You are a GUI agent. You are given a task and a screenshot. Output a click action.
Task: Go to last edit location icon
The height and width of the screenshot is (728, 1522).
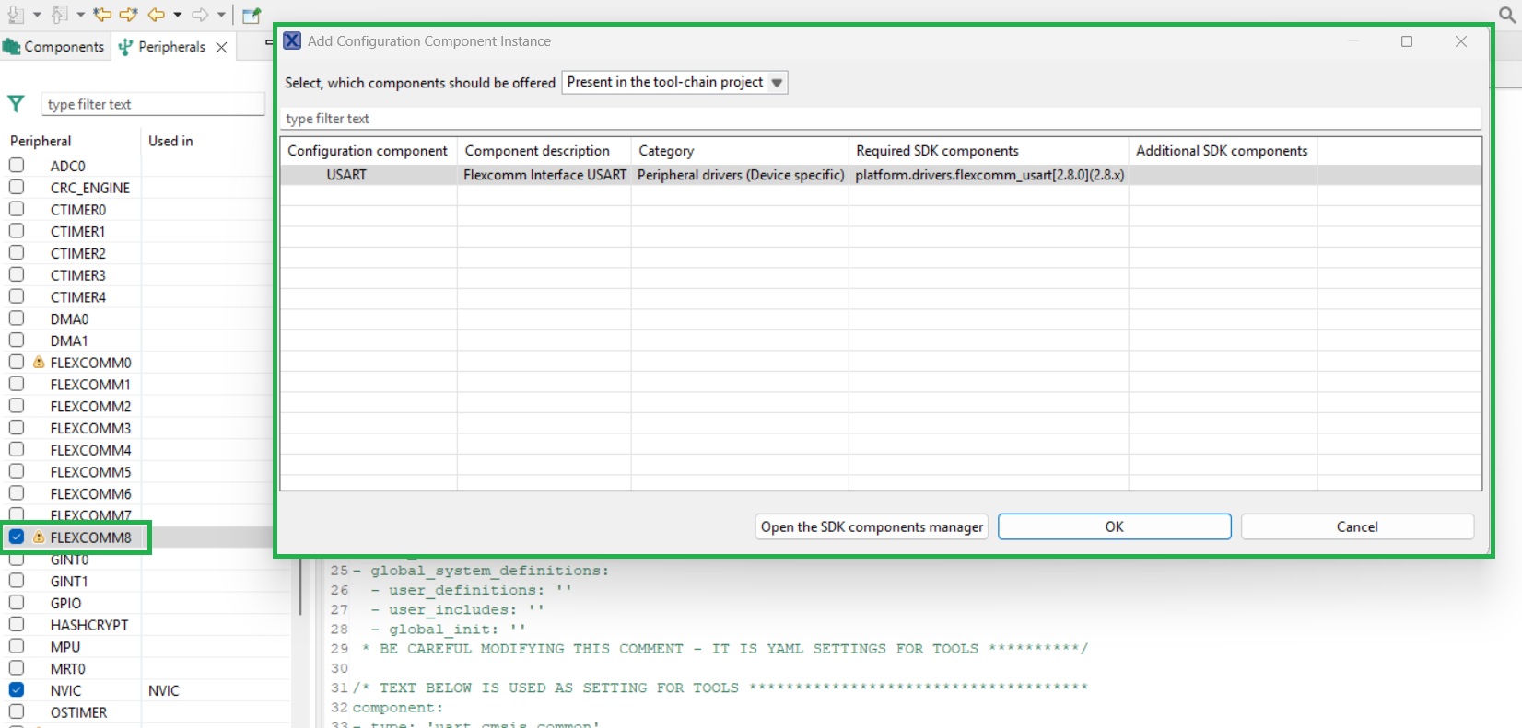click(x=102, y=15)
